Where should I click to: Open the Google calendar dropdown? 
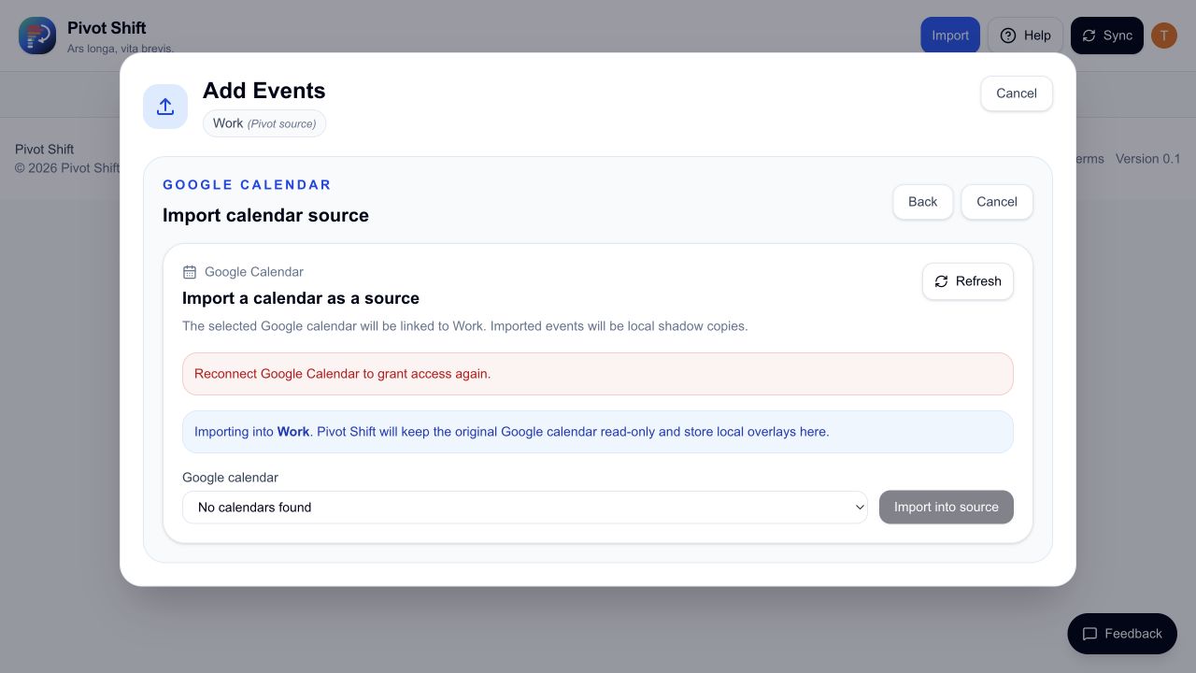click(x=525, y=508)
